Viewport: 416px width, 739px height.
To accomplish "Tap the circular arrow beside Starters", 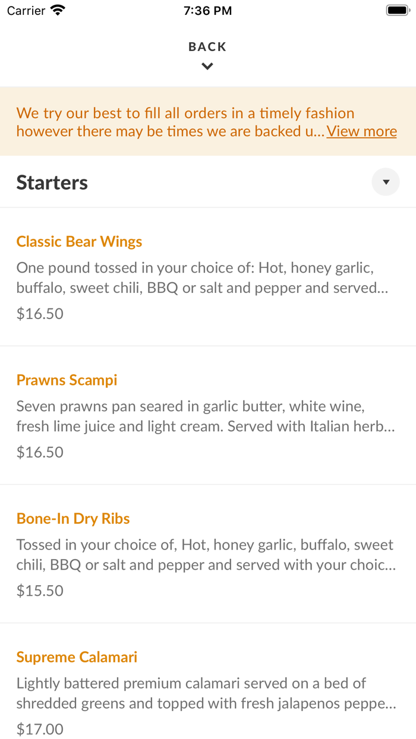I will [x=386, y=182].
